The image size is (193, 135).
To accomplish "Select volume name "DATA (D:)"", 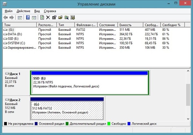I will pos(15,34).
